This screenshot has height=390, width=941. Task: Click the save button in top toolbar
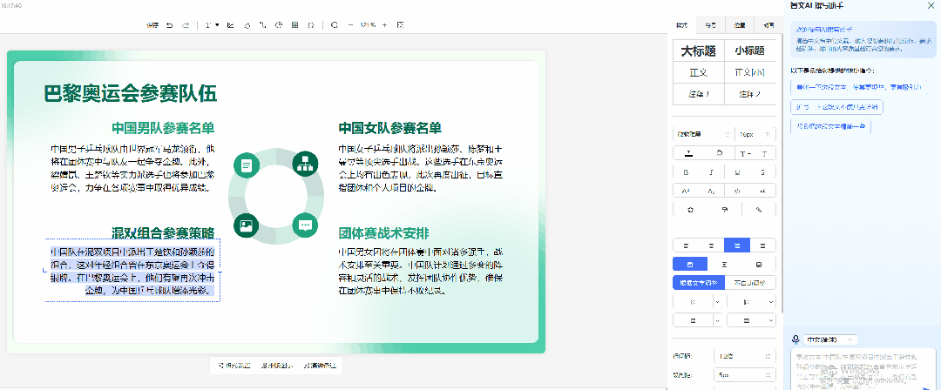[152, 25]
